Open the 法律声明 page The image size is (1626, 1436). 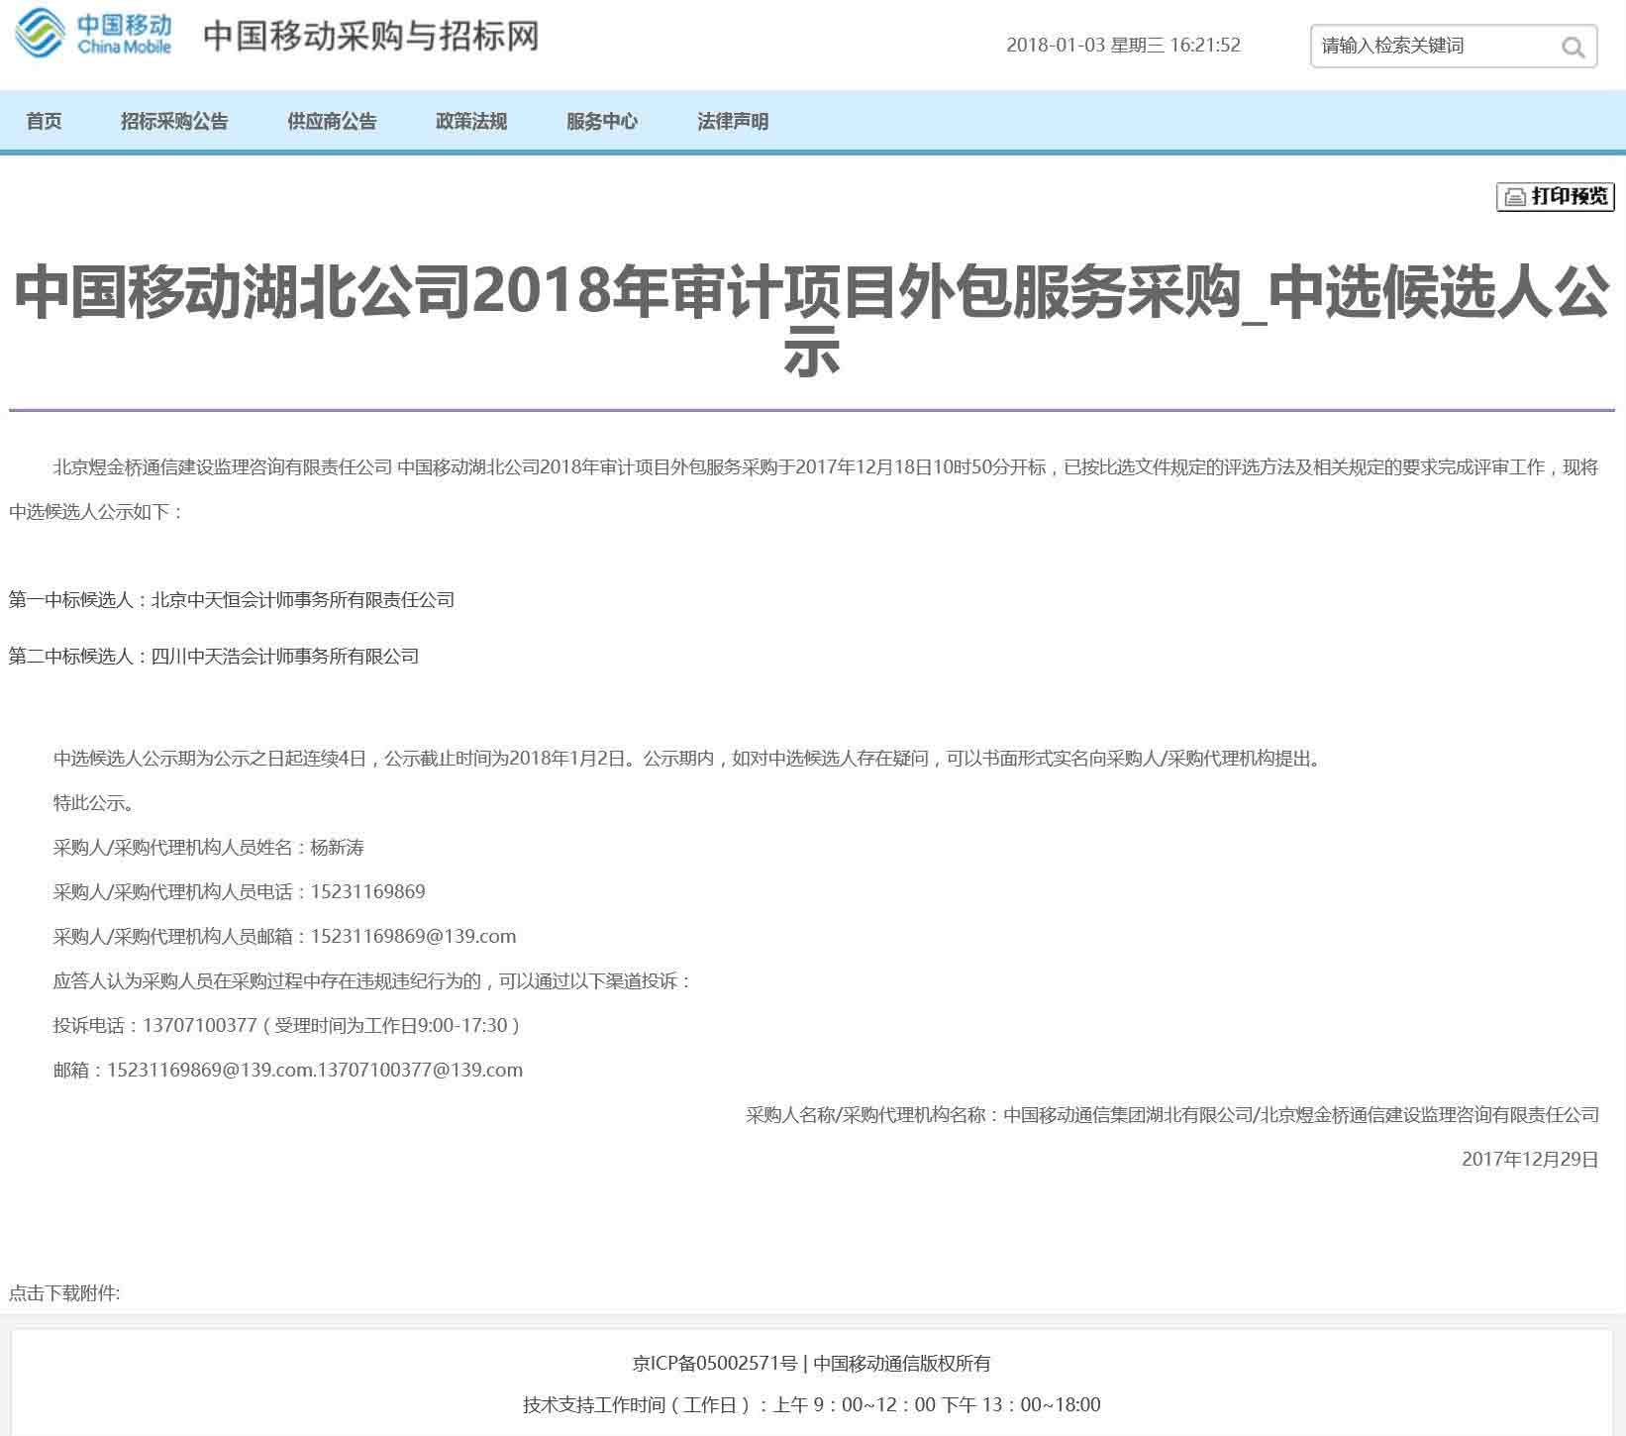click(733, 121)
